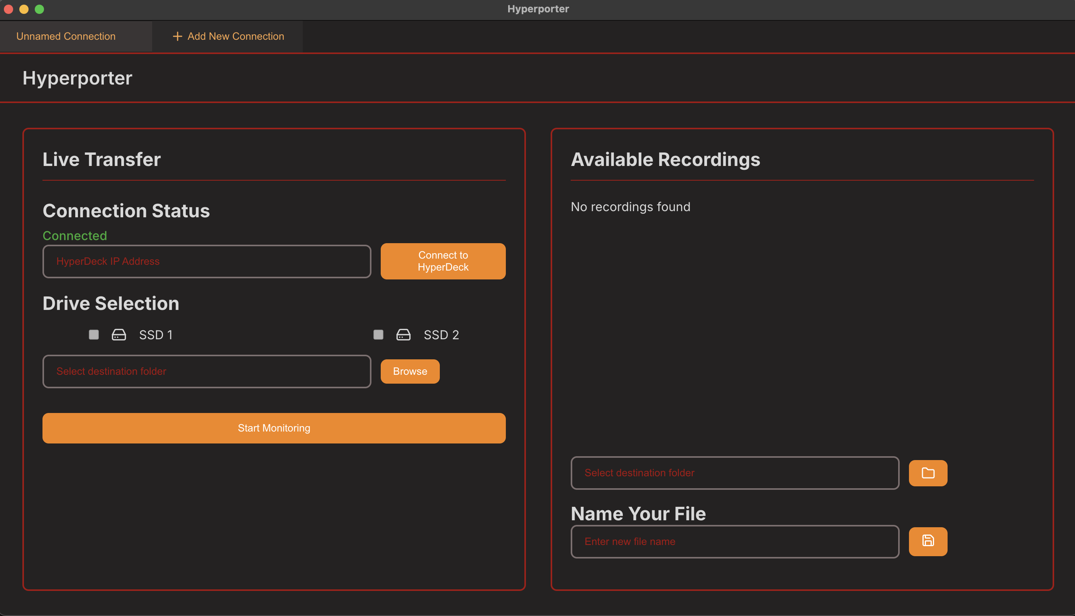Screen dimensions: 1075x616
Task: Click the Connect to HyperDeck button
Action: 443,261
